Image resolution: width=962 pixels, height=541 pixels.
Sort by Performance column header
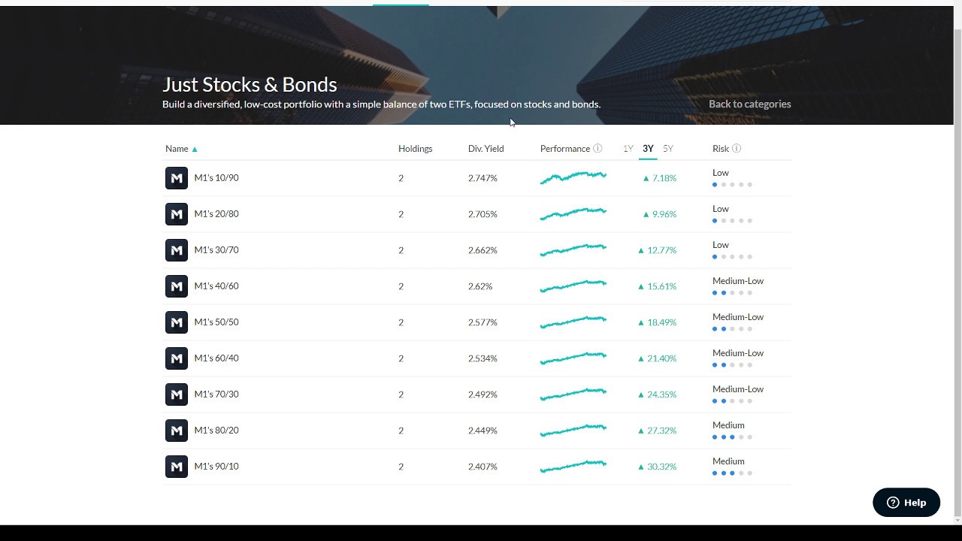coord(565,149)
